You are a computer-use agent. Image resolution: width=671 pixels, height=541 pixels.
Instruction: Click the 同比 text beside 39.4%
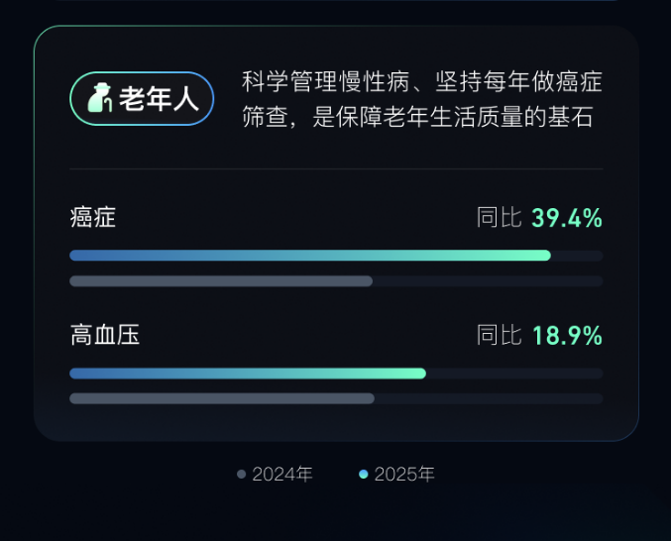coord(499,218)
